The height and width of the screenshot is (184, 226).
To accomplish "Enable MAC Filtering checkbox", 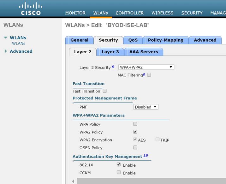I will tap(149, 75).
